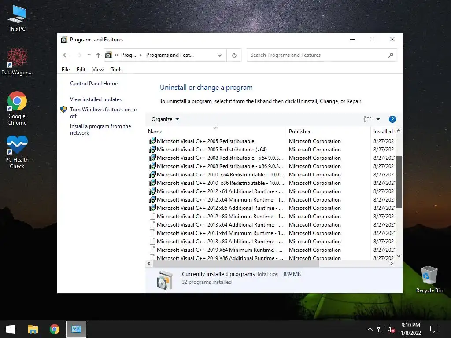The width and height of the screenshot is (451, 338).
Task: Refresh the Programs and Features list
Action: (234, 55)
